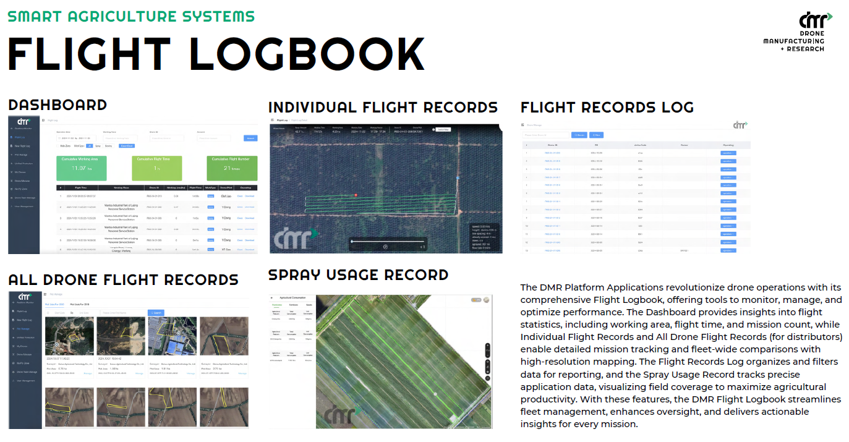849x442 pixels.
Task: Open operation dropdown in row 9 of Flight Records Log
Action: pyautogui.click(x=728, y=218)
